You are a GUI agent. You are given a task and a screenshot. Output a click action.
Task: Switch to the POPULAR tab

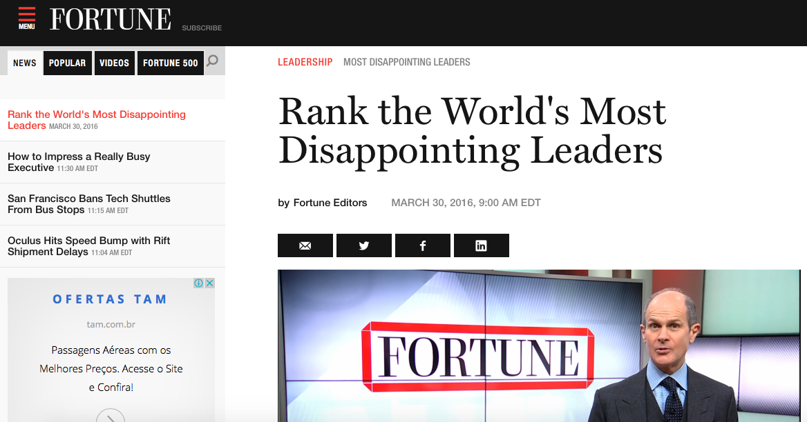pos(68,63)
